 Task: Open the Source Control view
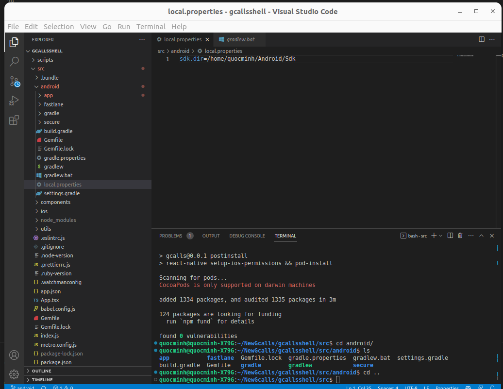pyautogui.click(x=14, y=81)
